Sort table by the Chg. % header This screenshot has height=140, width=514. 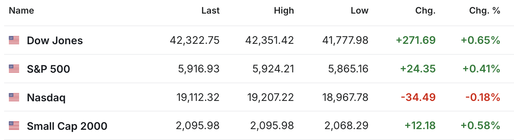pyautogui.click(x=485, y=11)
